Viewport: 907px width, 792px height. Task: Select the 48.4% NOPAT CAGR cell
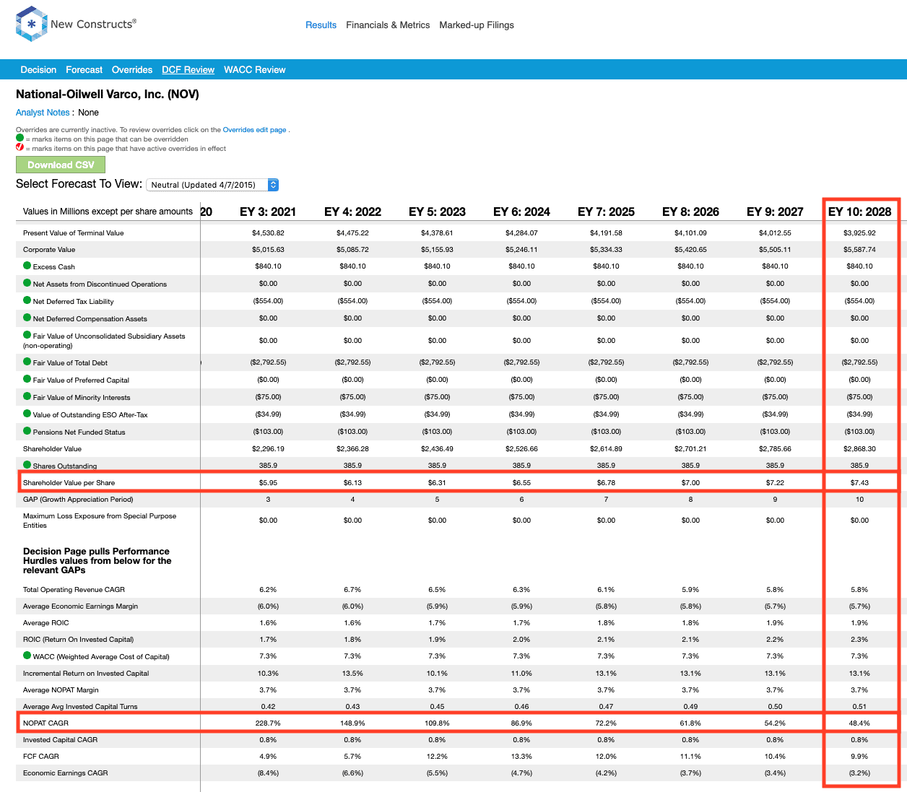click(859, 723)
